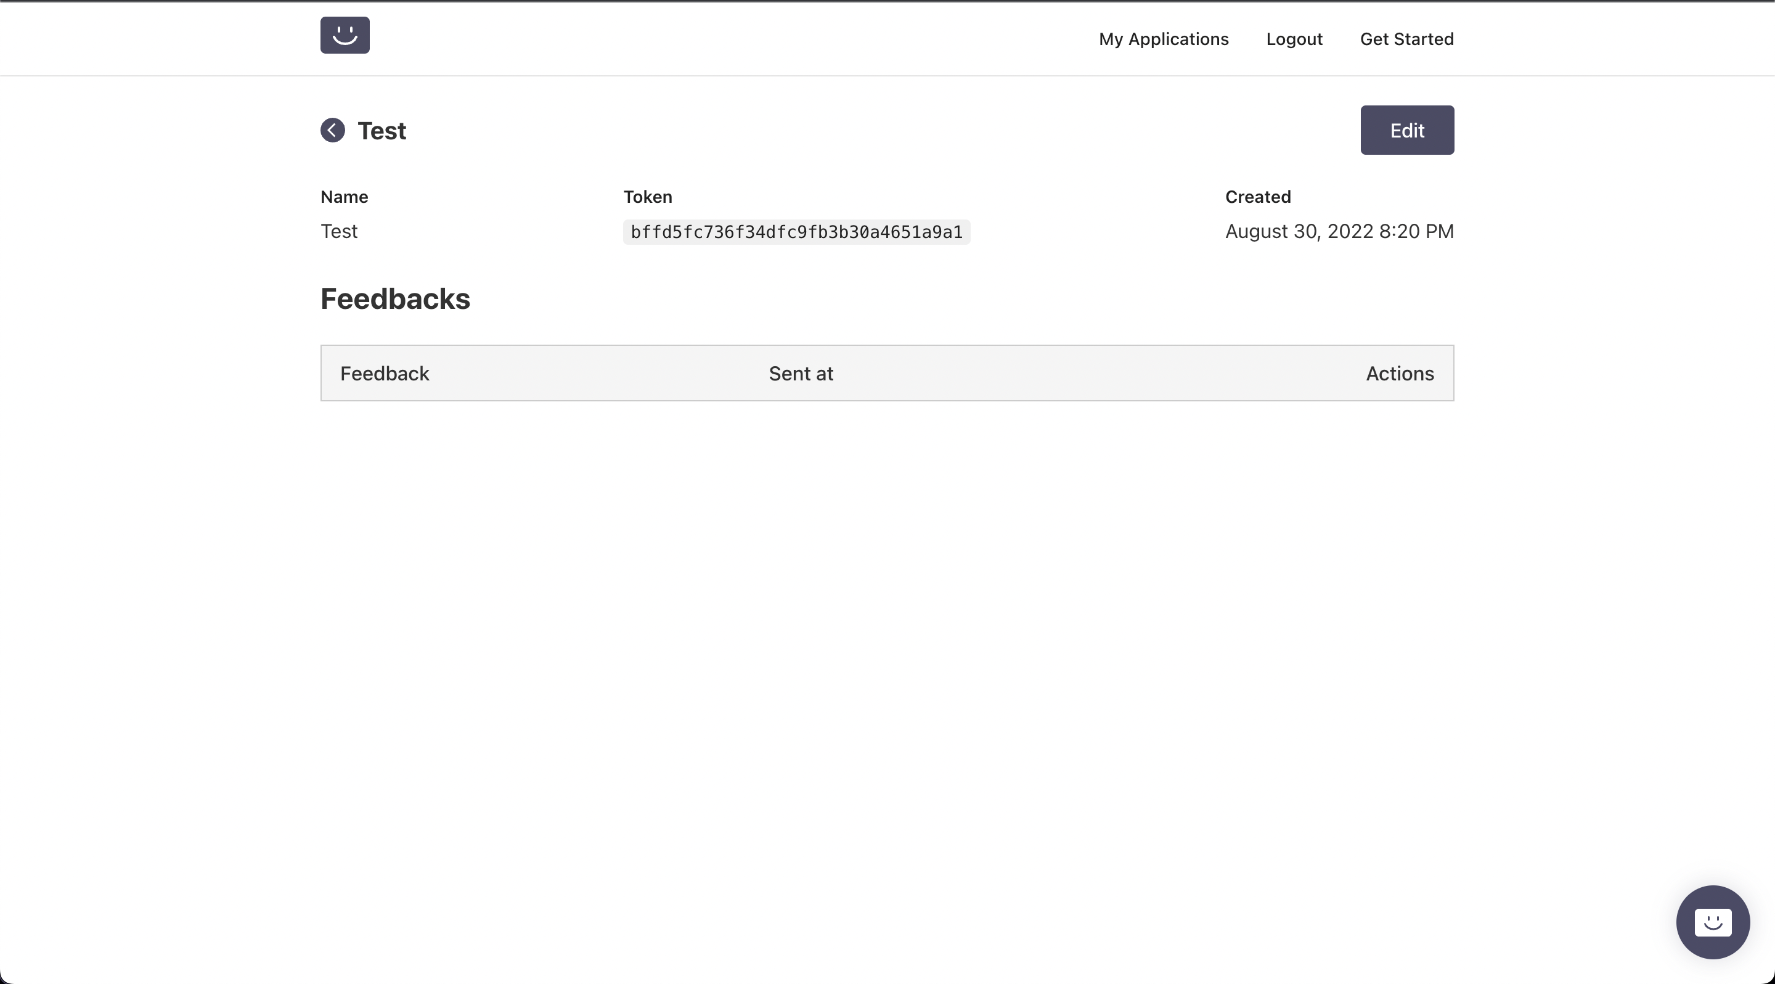Click the created date August 30, 2022

pyautogui.click(x=1339, y=232)
